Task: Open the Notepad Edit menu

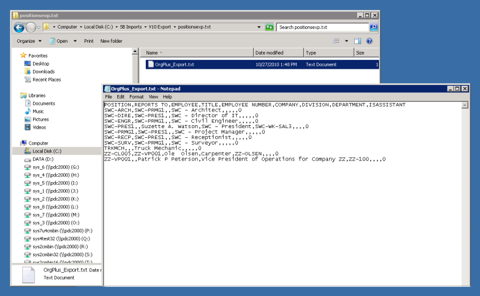Action: point(121,97)
